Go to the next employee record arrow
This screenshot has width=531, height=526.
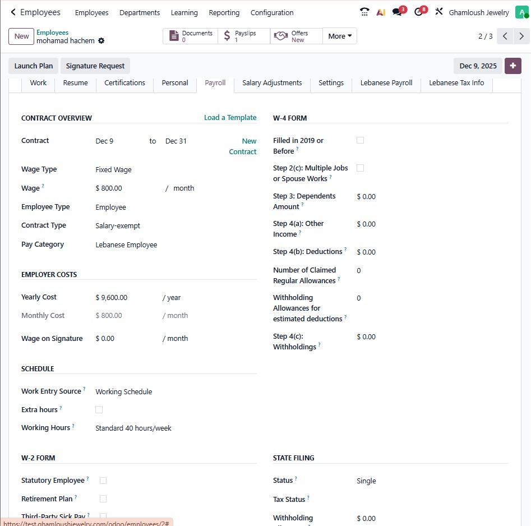tap(522, 36)
